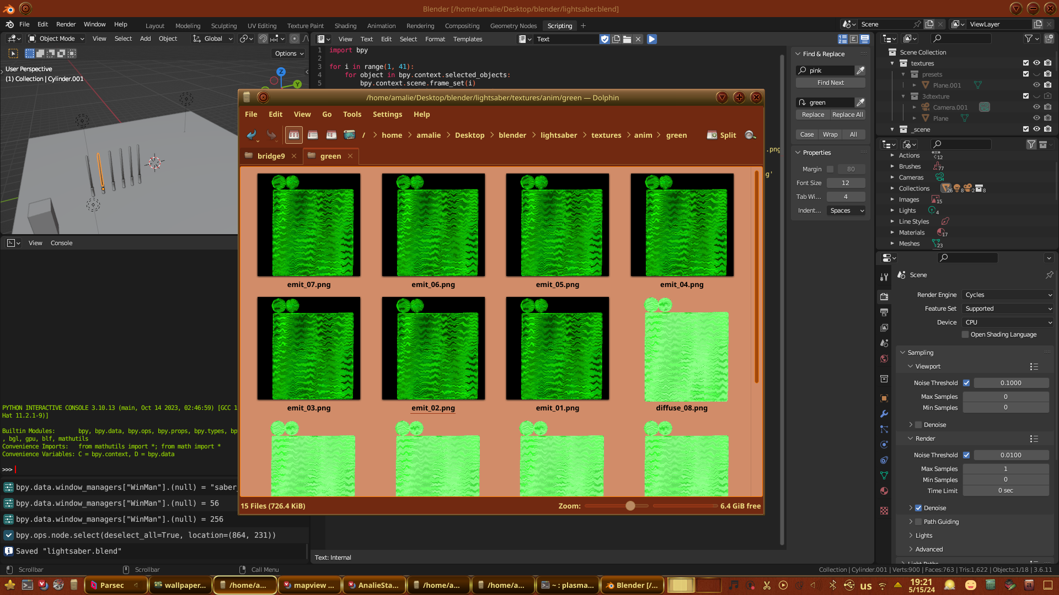Enable Open Shading Language checkbox

(x=965, y=334)
